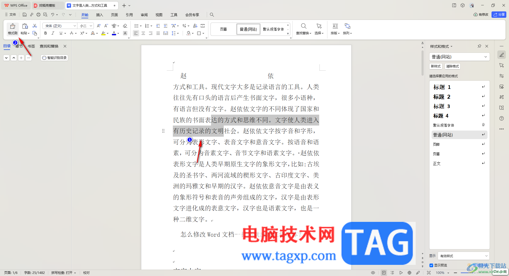Image resolution: width=509 pixels, height=276 pixels.
Task: Click the Cut scissors icon
Action: coord(35,26)
